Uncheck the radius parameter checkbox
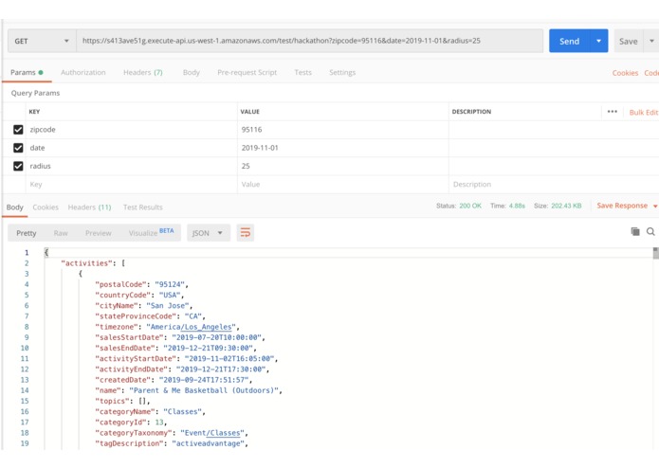Viewport: 659px width, 468px height. (x=18, y=166)
